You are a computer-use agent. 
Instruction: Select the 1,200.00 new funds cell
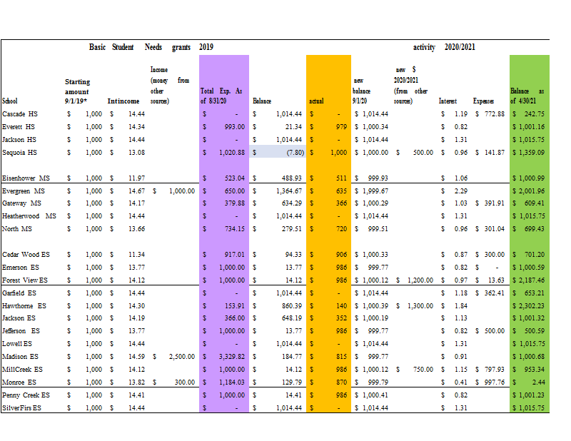[420, 280]
